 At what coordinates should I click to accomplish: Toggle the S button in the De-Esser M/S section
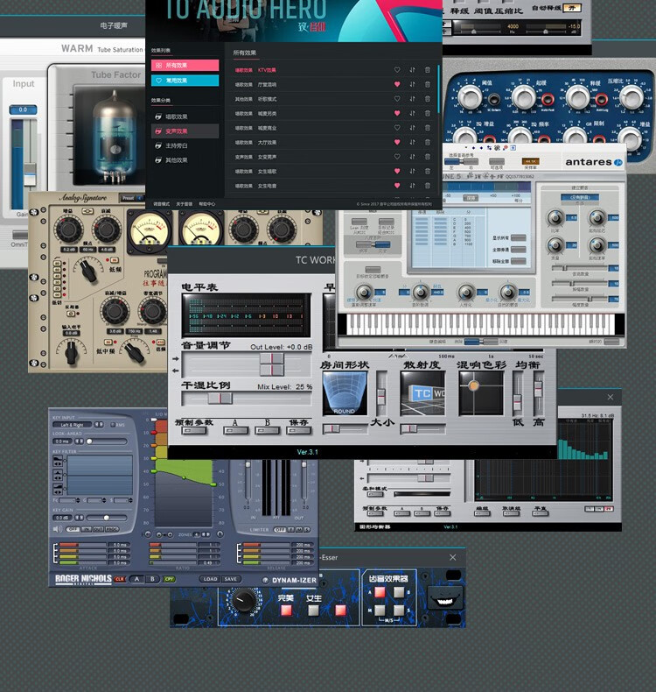point(399,611)
